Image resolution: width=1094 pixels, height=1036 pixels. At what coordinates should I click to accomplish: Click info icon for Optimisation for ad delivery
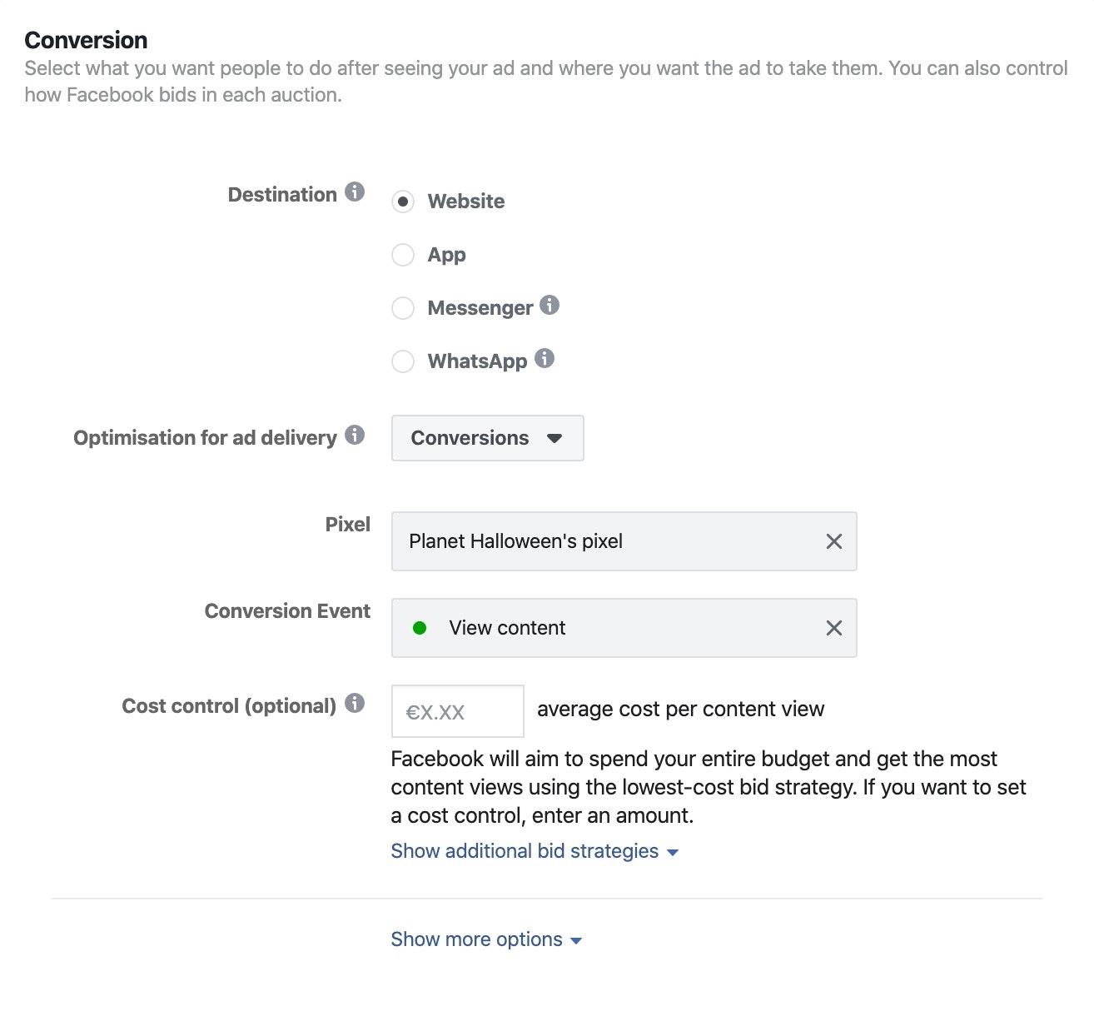355,435
